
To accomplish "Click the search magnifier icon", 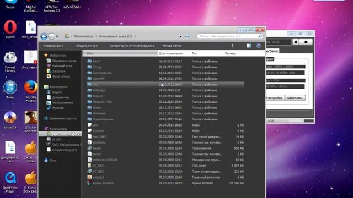I will [260, 36].
